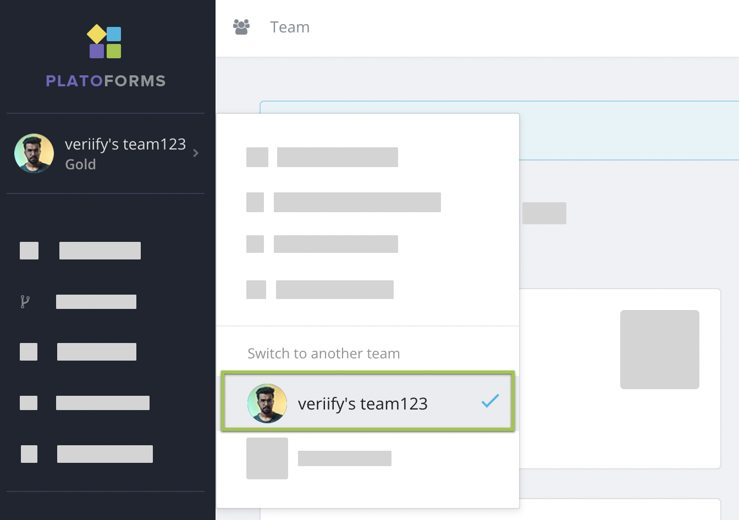Image resolution: width=739 pixels, height=520 pixels.
Task: Click the PlatoForms colored squares logo
Action: pyautogui.click(x=104, y=42)
